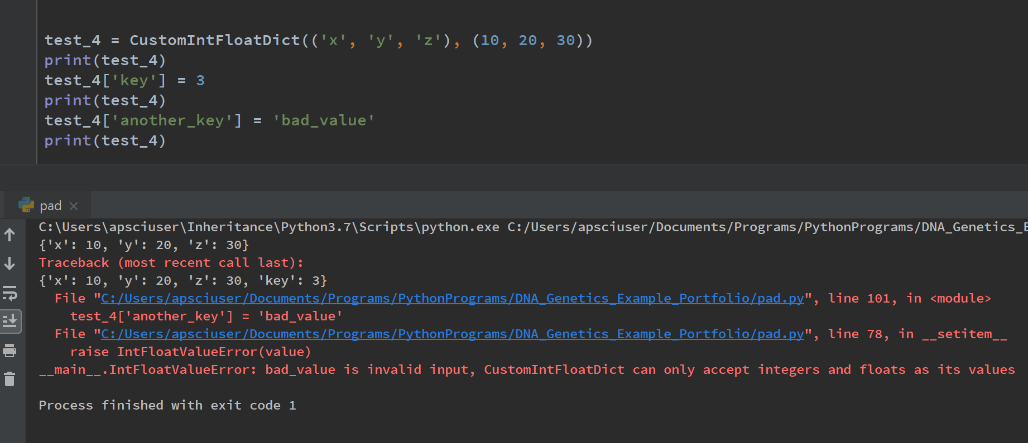Screen dimensions: 1028x443
Task: Click the code line test_4['key'] = 3
Action: click(124, 81)
